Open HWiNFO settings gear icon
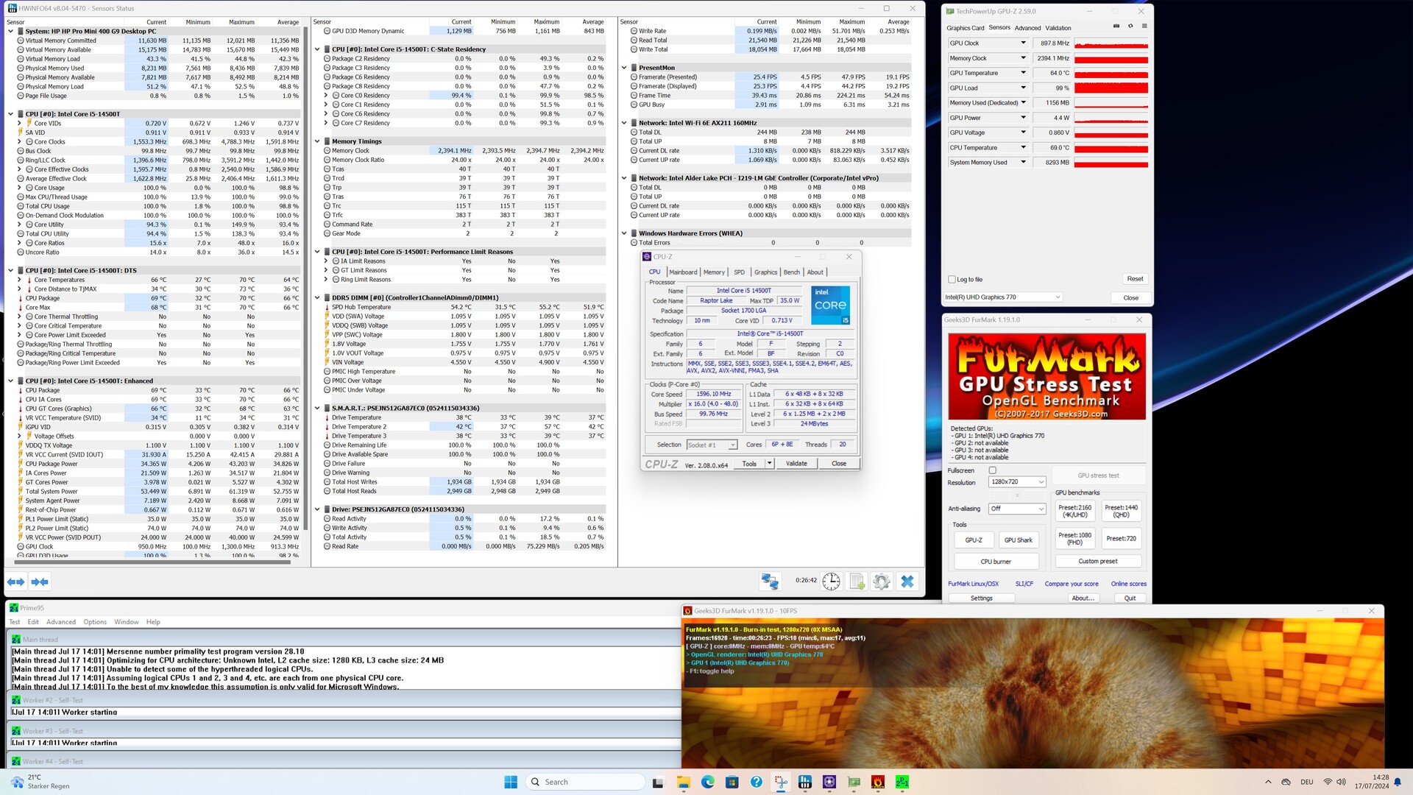The height and width of the screenshot is (795, 1413). pyautogui.click(x=881, y=582)
